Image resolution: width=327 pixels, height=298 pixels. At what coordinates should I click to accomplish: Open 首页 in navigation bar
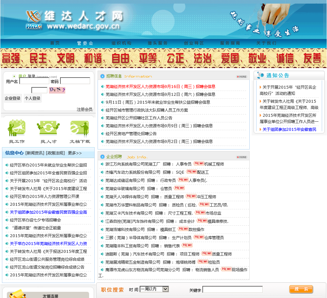tap(55, 43)
